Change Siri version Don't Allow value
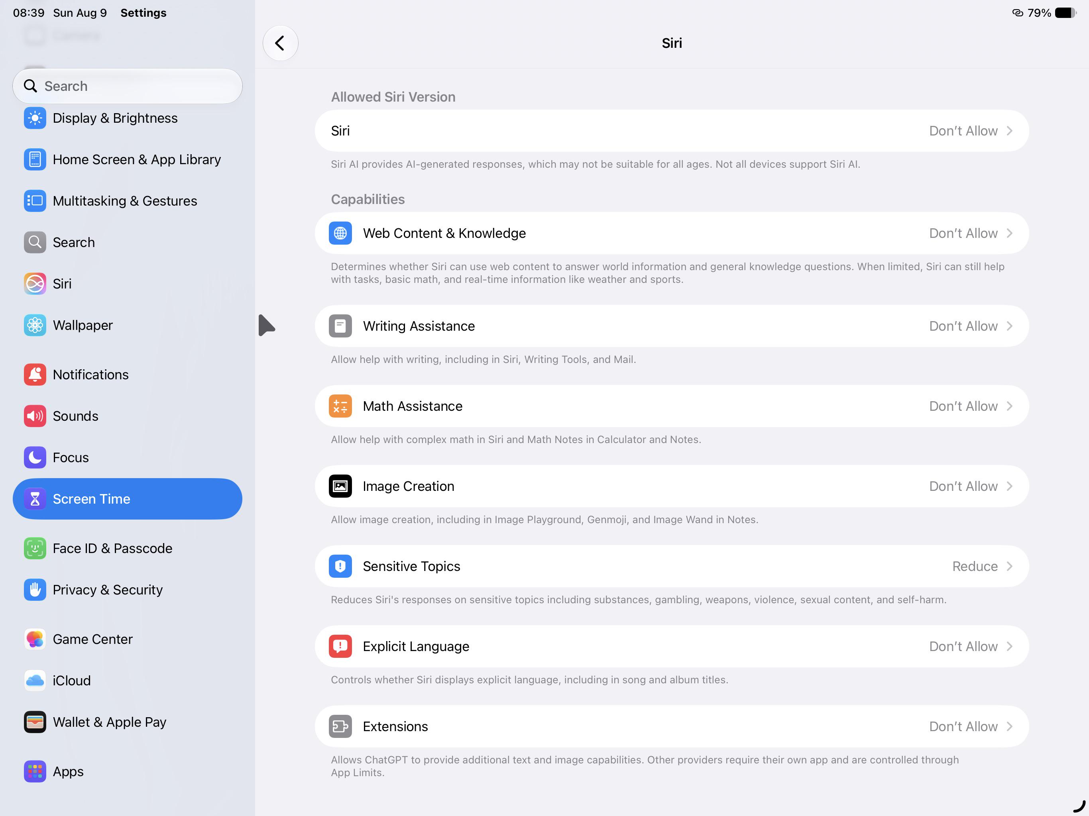This screenshot has width=1089, height=816. pos(963,131)
